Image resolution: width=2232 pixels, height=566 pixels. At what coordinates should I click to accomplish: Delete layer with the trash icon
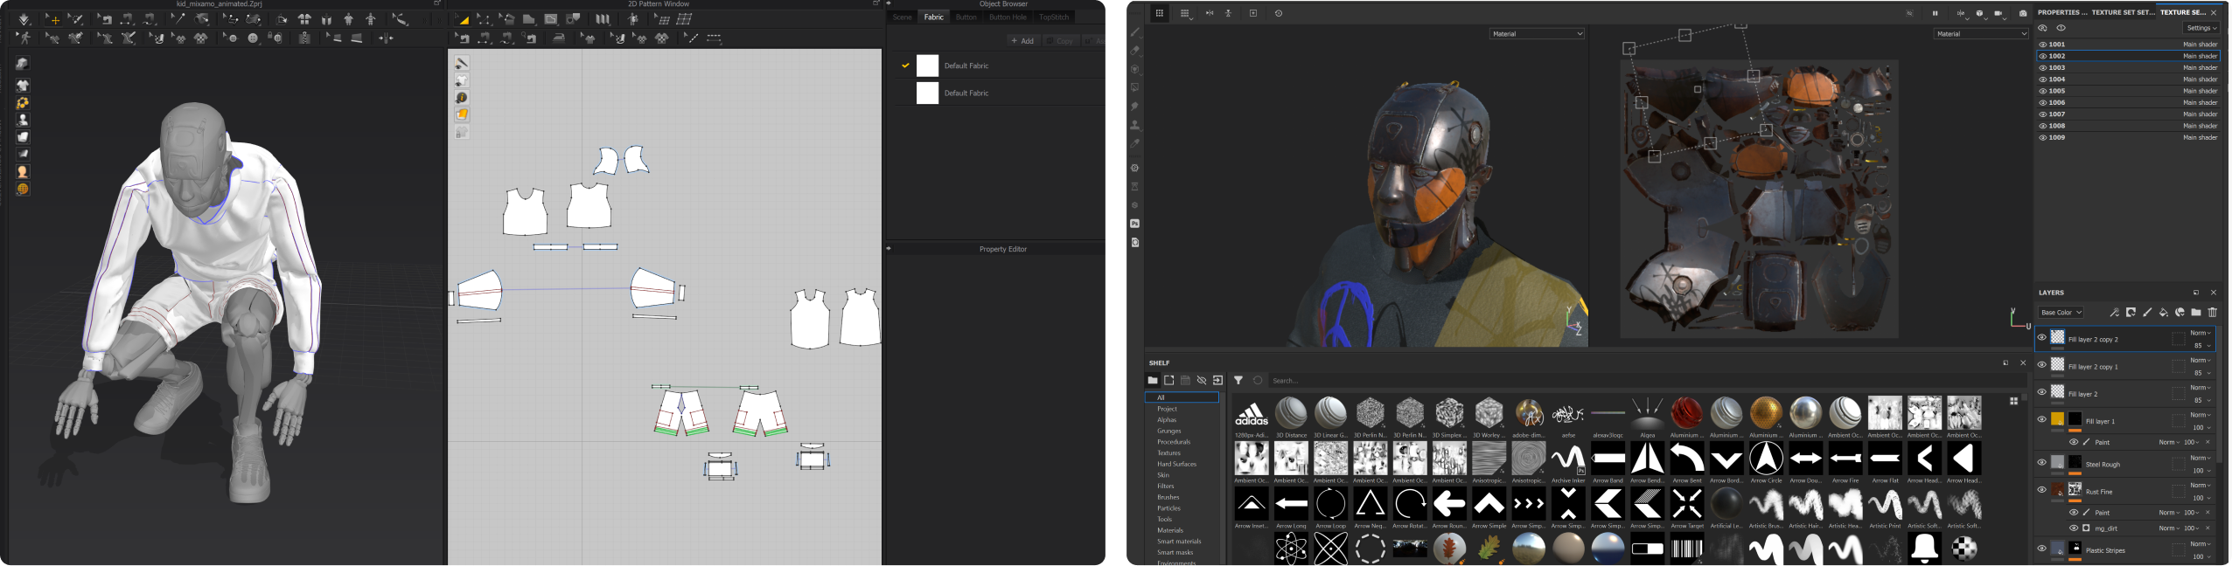point(2213,313)
